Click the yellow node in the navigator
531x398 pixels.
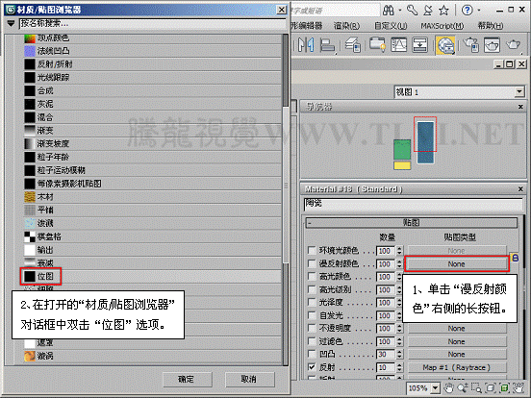402,165
